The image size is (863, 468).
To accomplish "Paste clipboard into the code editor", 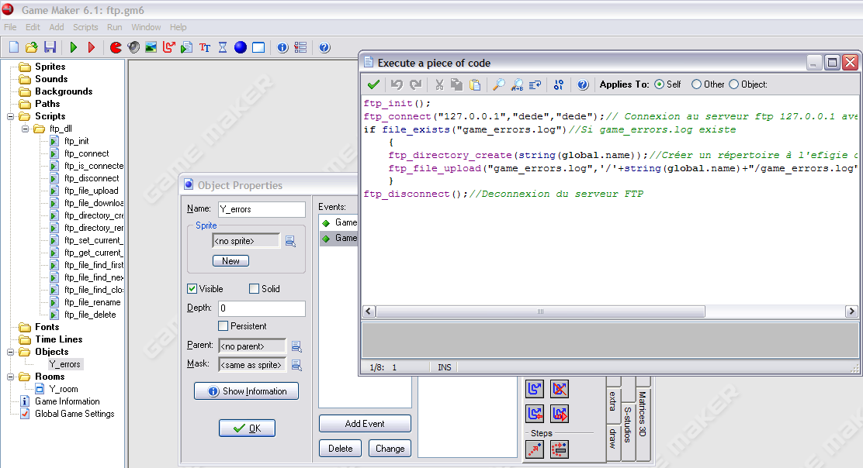I will (475, 84).
